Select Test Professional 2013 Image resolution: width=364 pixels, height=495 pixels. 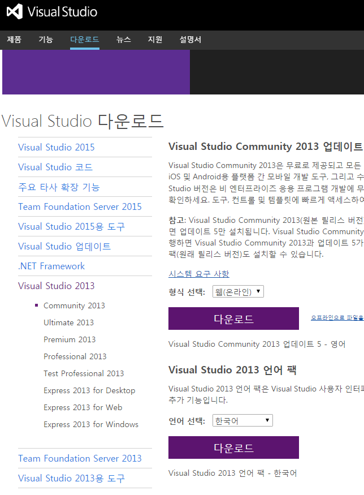(84, 373)
